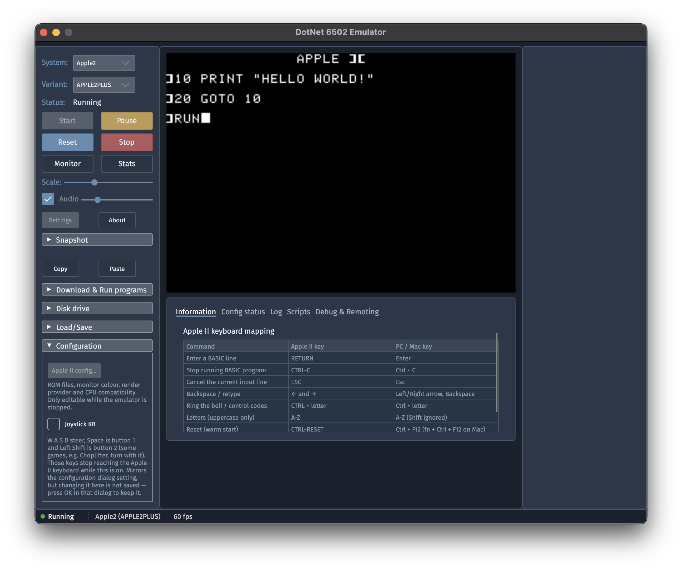The height and width of the screenshot is (570, 682).
Task: Expand Download & Run programs section
Action: pyautogui.click(x=97, y=290)
